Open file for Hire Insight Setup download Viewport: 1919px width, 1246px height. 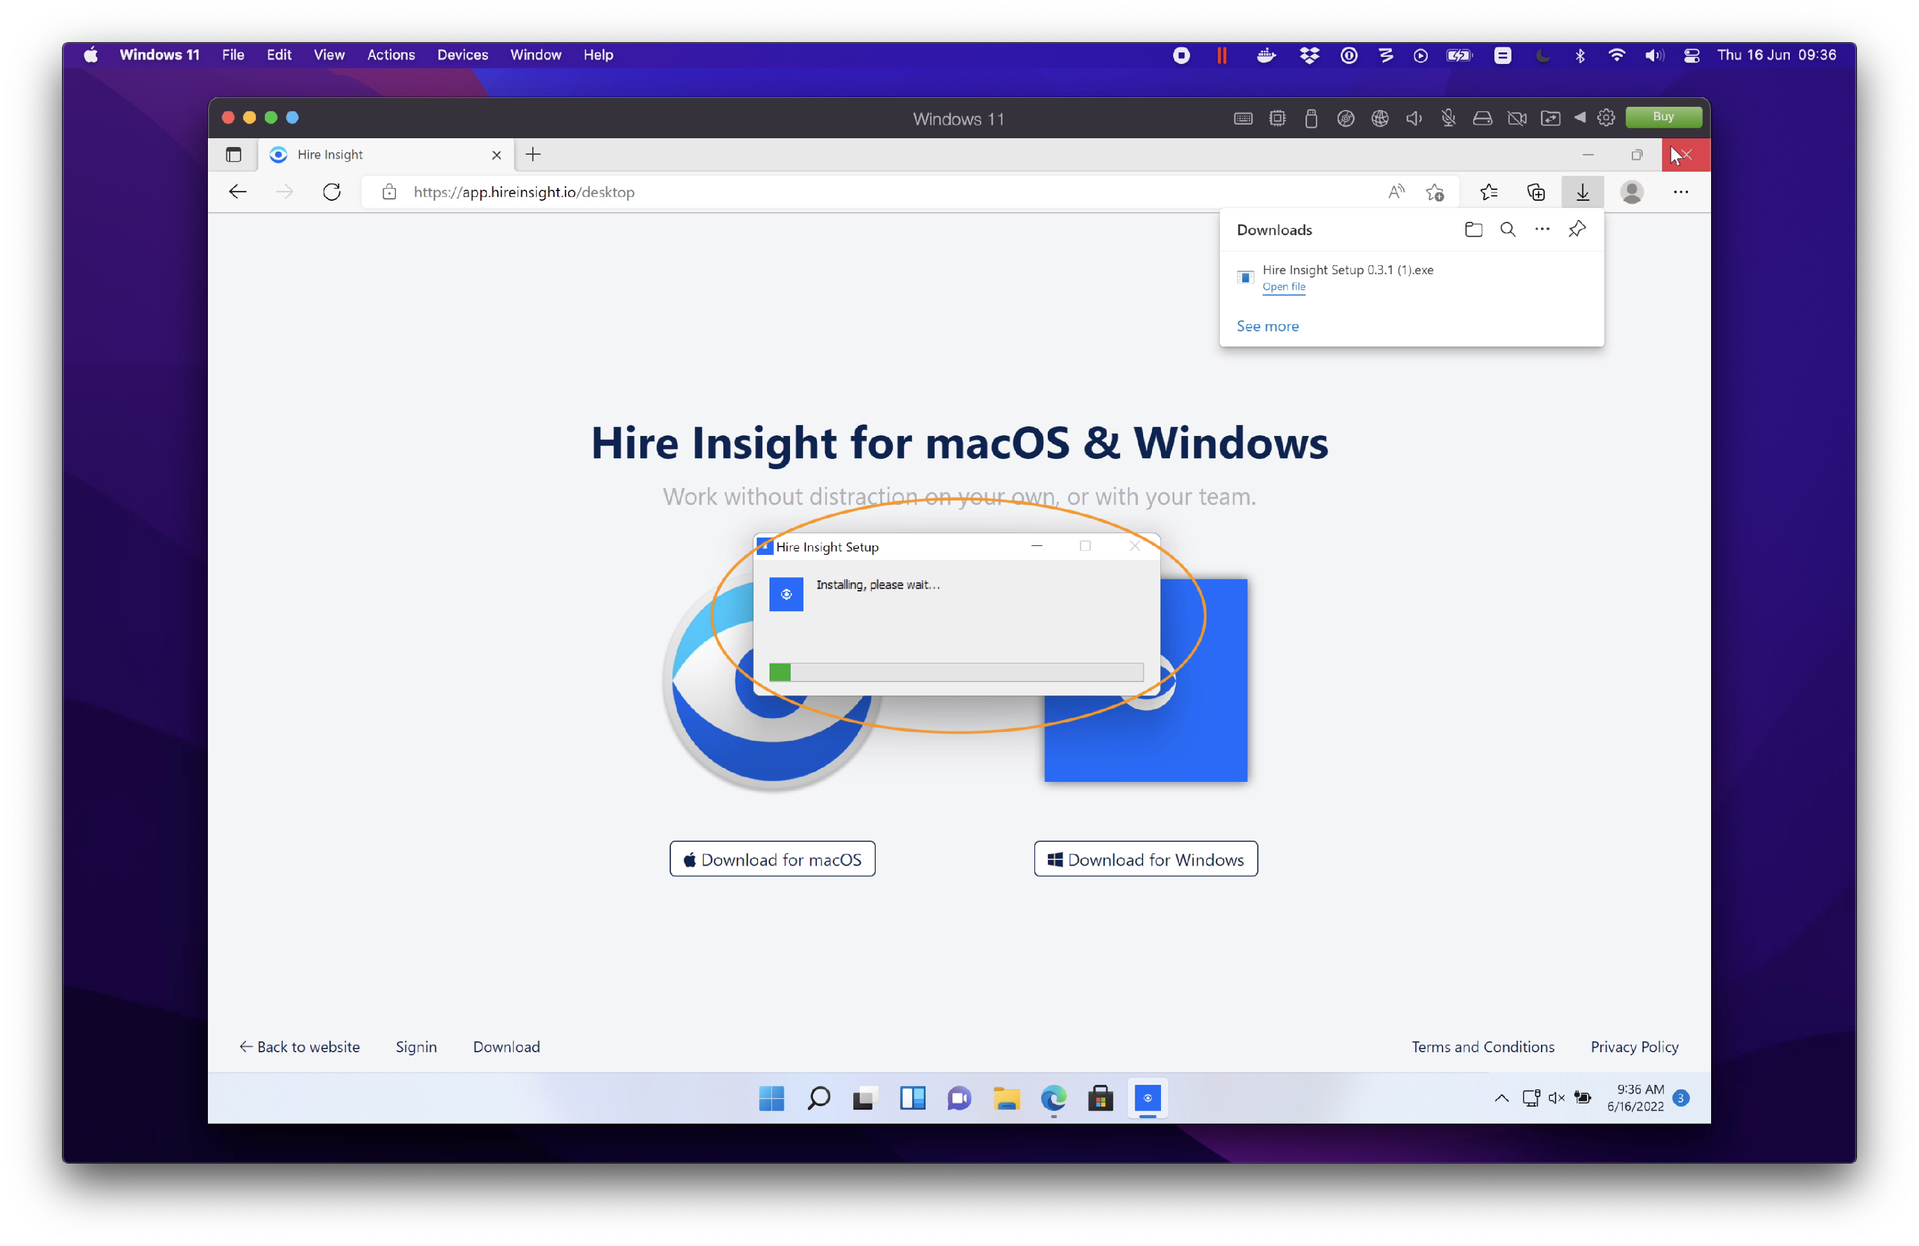1284,287
